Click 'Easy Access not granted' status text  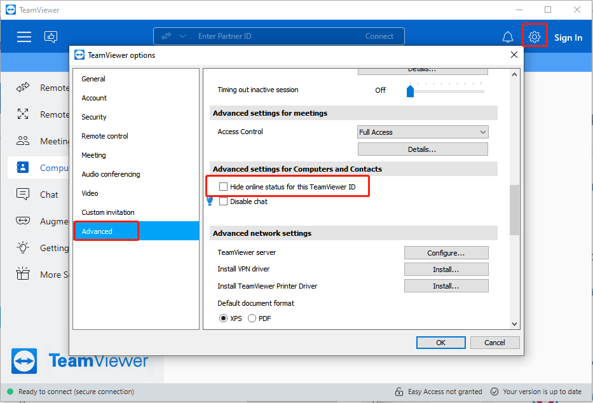click(x=445, y=392)
